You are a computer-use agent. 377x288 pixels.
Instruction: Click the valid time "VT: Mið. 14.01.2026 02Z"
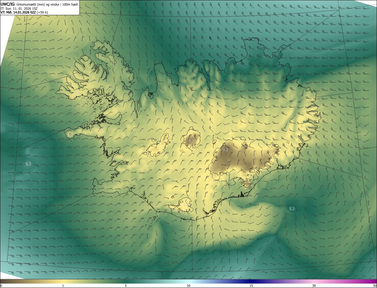[18, 12]
